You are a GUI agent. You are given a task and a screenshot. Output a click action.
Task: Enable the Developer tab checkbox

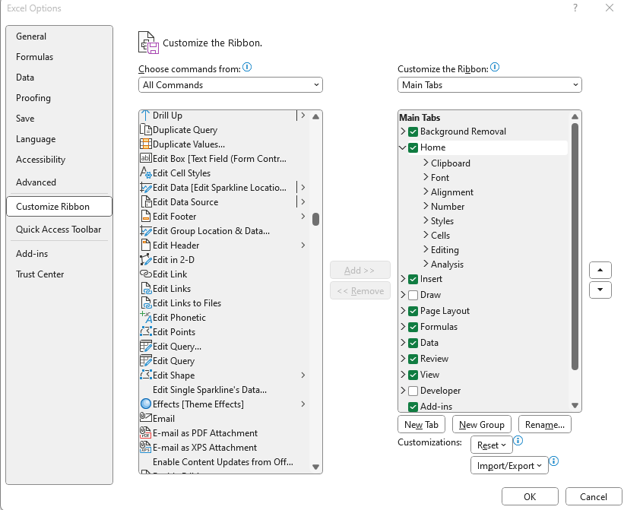coord(413,391)
